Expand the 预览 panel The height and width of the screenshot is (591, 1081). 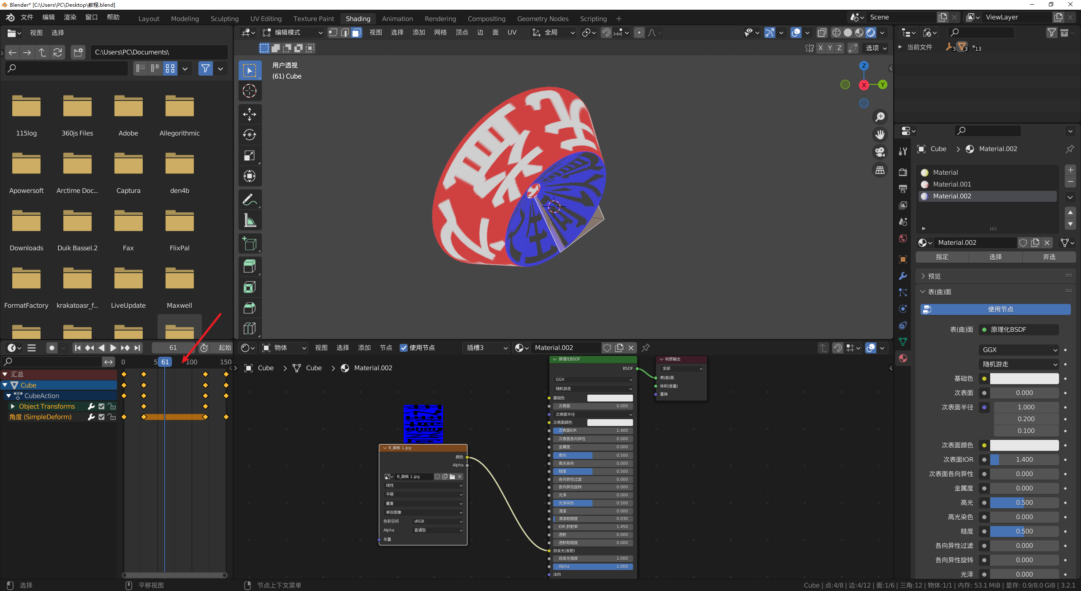(934, 276)
